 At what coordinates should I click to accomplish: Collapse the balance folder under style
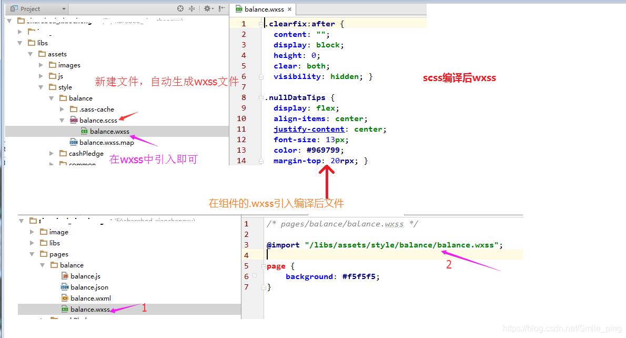point(51,98)
